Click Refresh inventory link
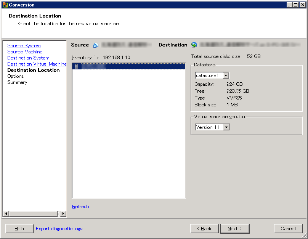Image resolution: width=308 pixels, height=239 pixels. [x=80, y=207]
